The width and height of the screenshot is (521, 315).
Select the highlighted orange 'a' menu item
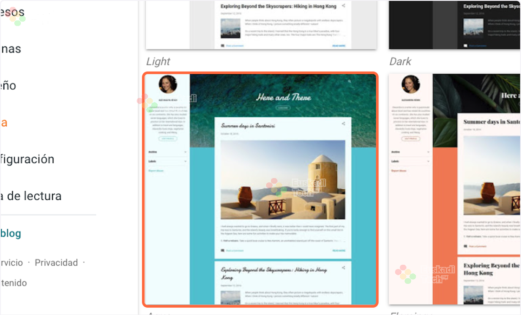coord(4,123)
